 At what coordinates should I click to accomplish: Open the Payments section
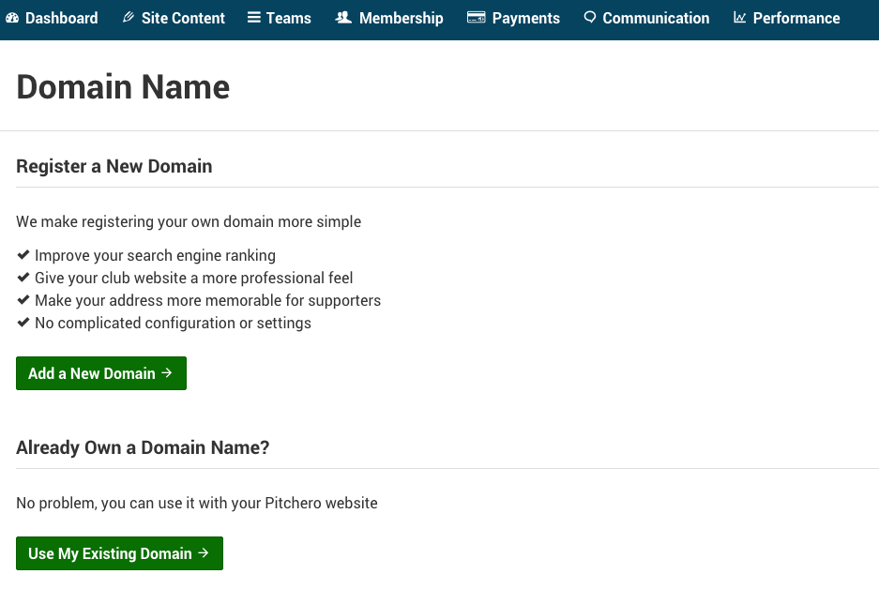(513, 18)
